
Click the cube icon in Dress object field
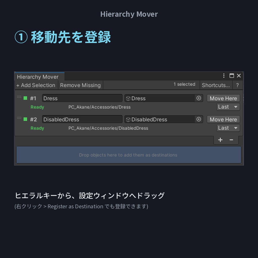click(128, 99)
